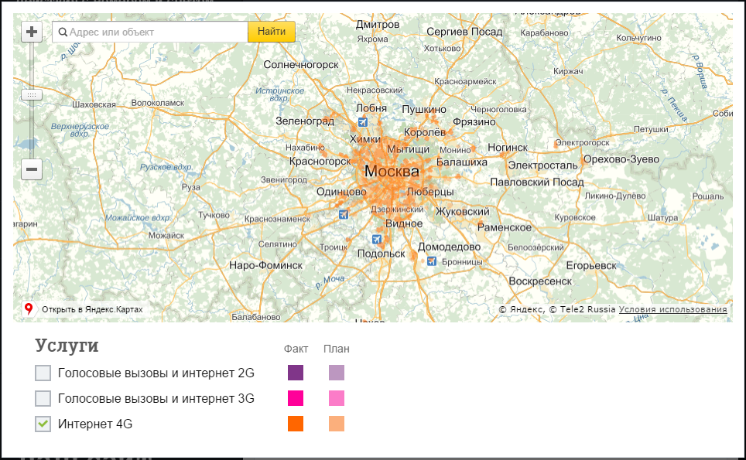Click the zoom slider handle
This screenshot has height=460, width=746.
[32, 95]
